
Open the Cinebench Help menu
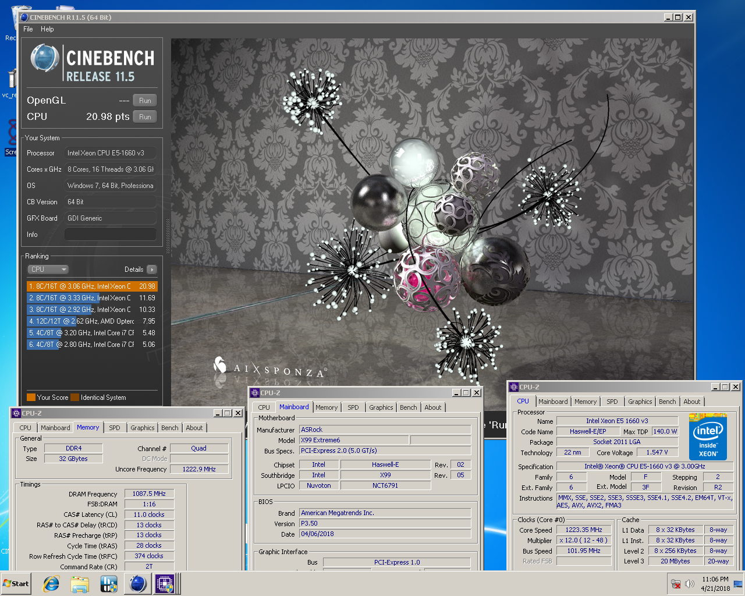[47, 29]
